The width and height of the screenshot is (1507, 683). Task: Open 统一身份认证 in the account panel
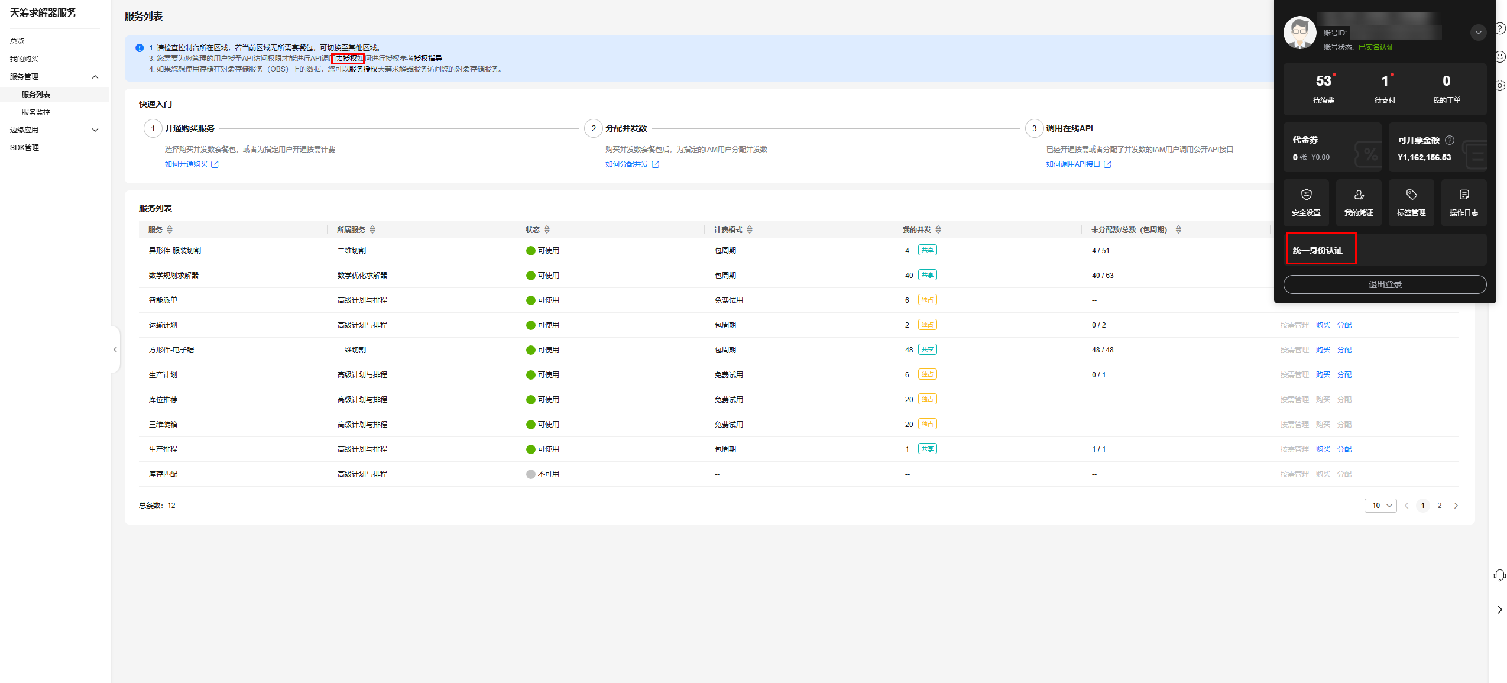[1317, 250]
